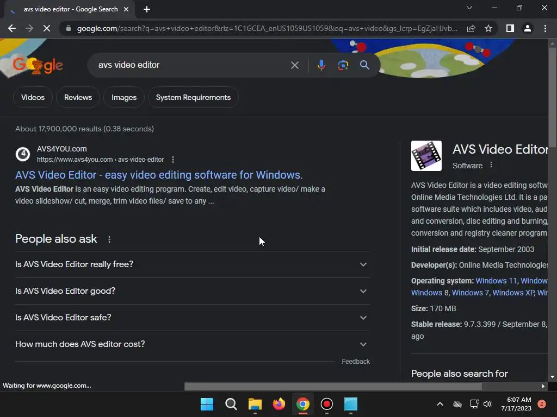Image resolution: width=557 pixels, height=417 pixels.
Task: Clear the search query text
Action: pos(294,65)
